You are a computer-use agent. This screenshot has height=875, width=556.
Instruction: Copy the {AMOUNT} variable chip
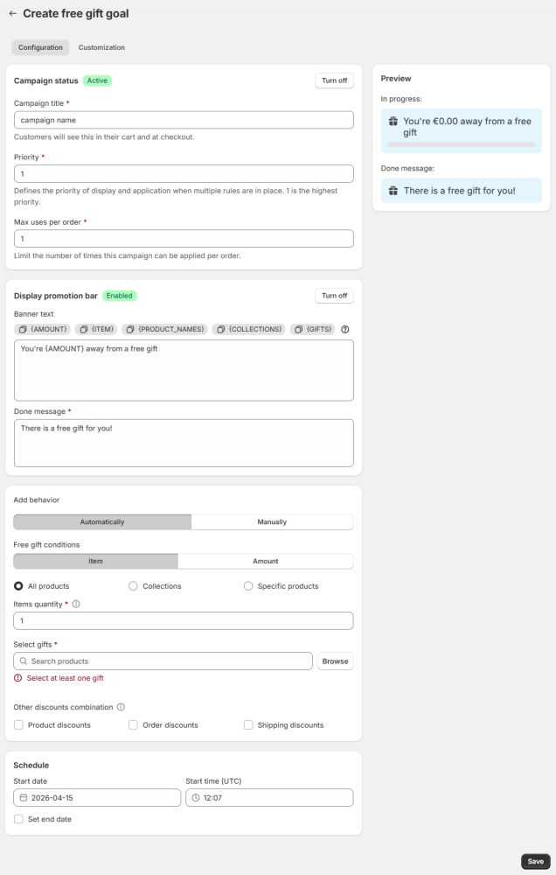(42, 329)
